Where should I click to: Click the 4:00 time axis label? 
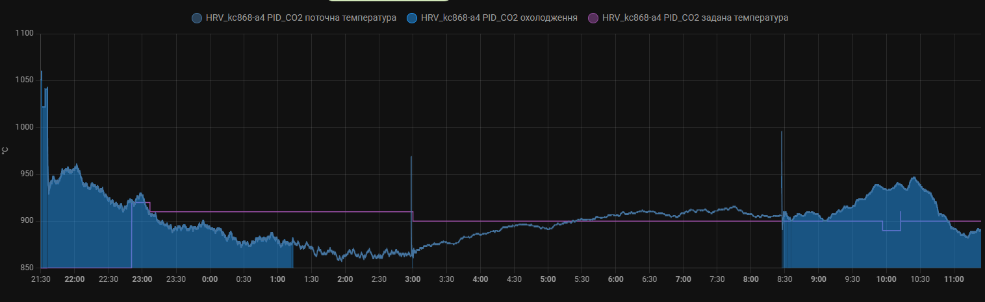[x=480, y=279]
